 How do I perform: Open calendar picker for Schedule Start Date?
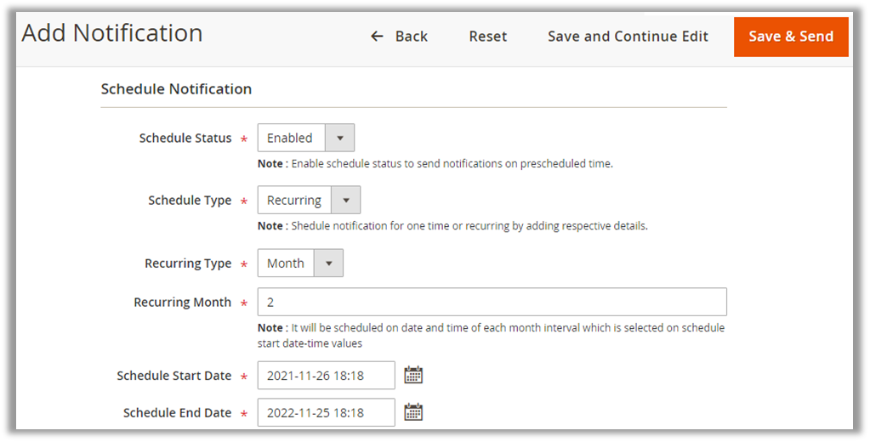pyautogui.click(x=413, y=375)
